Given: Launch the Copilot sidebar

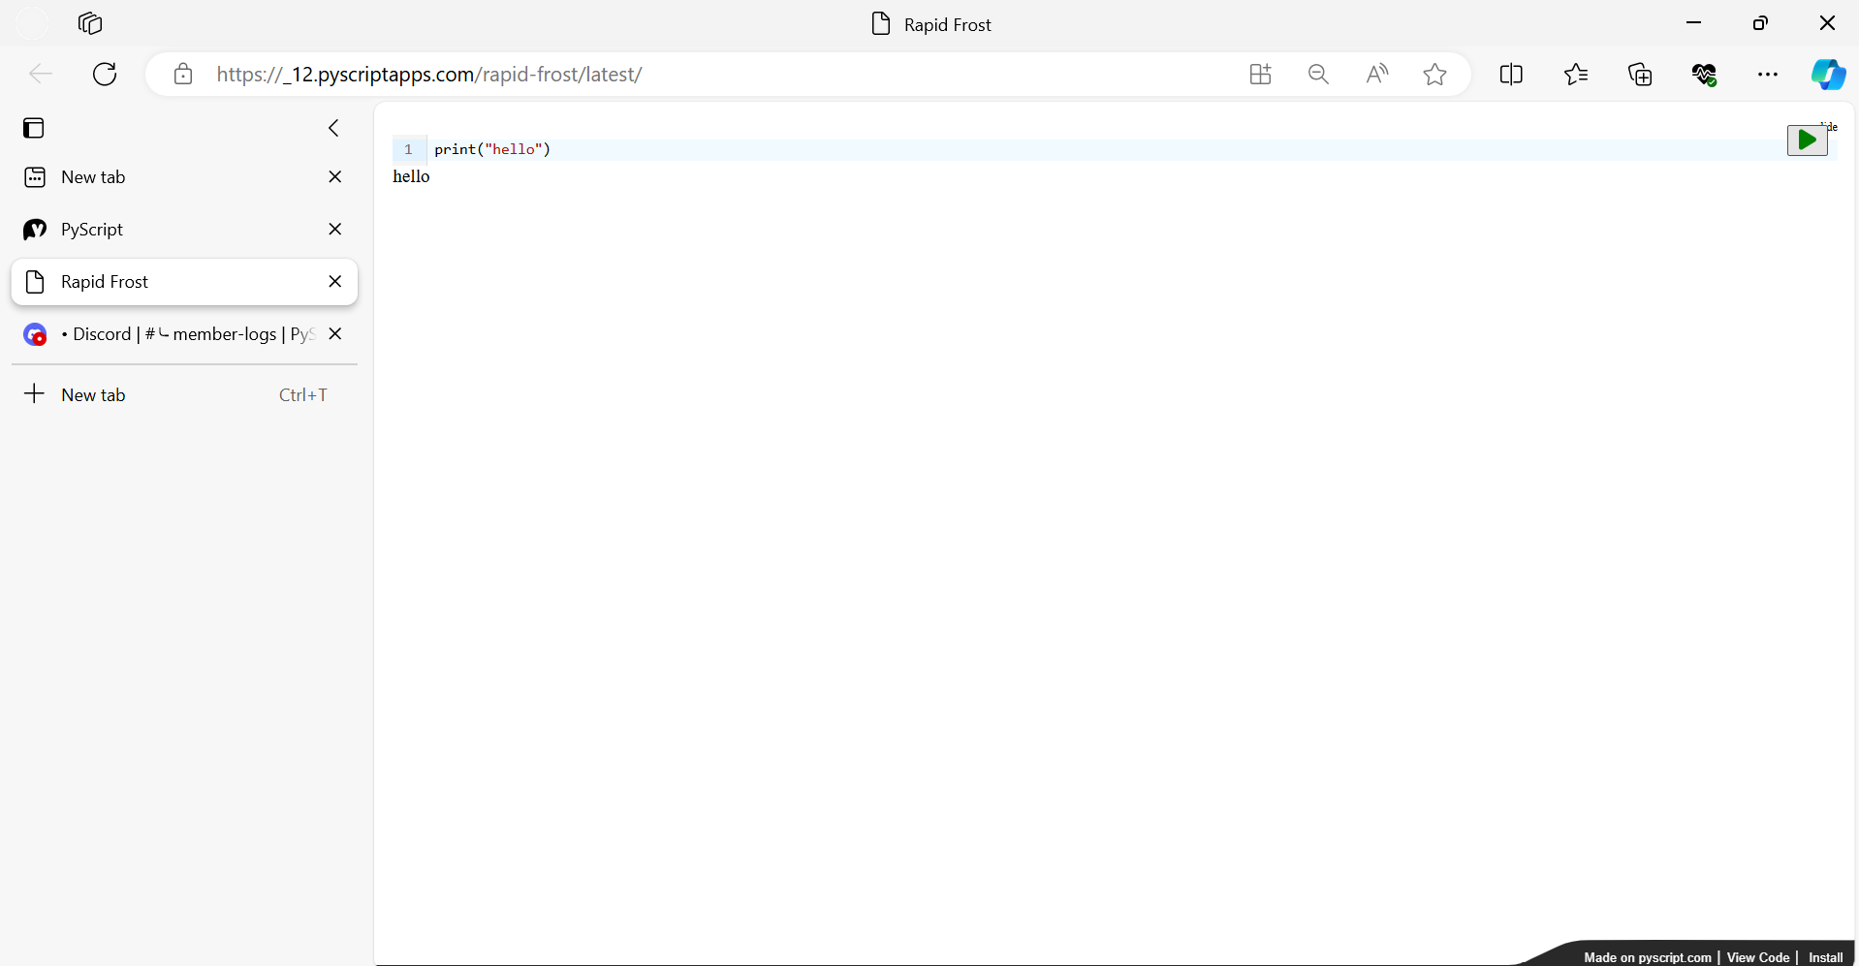Looking at the screenshot, I should (x=1828, y=75).
